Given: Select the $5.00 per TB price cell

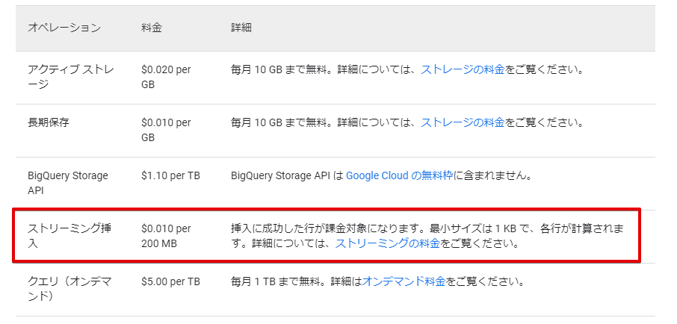Looking at the screenshot, I should coord(170,282).
